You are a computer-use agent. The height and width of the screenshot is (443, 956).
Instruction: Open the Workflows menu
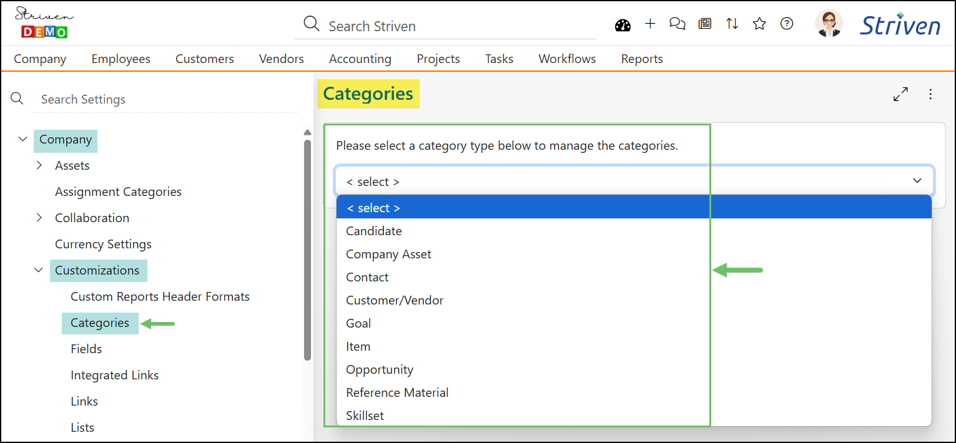pyautogui.click(x=567, y=59)
